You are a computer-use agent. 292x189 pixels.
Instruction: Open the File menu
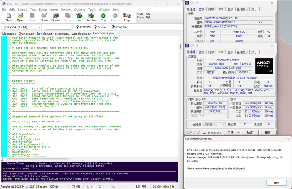coord(4,9)
